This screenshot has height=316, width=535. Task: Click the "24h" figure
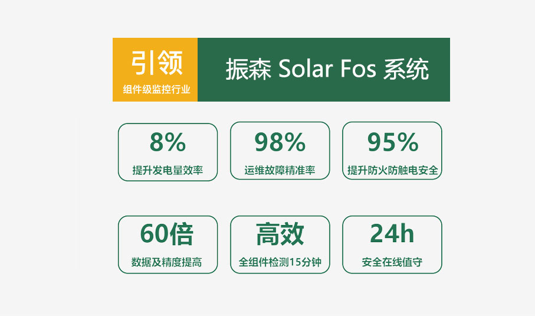coord(392,234)
